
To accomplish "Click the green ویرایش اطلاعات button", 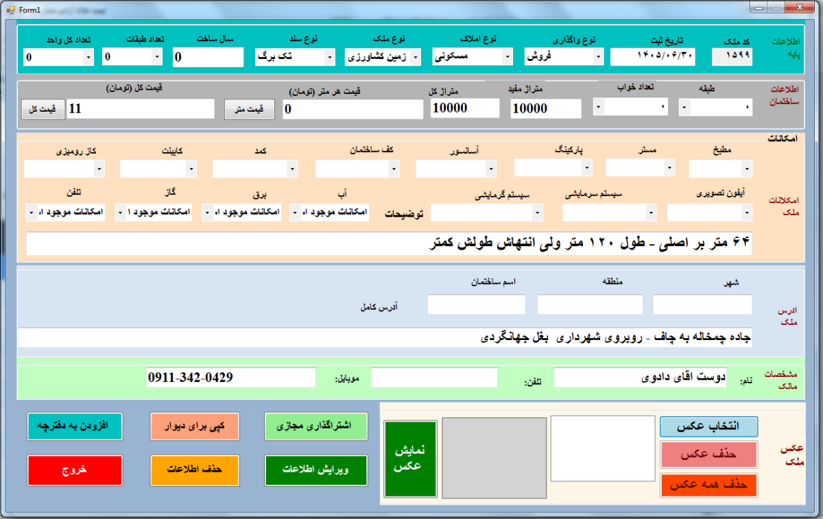I will coord(316,470).
